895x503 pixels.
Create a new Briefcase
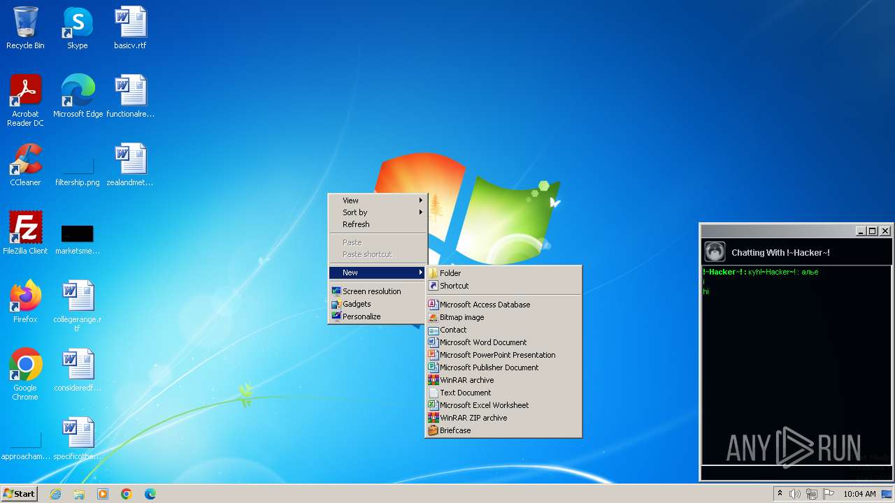tap(503, 430)
